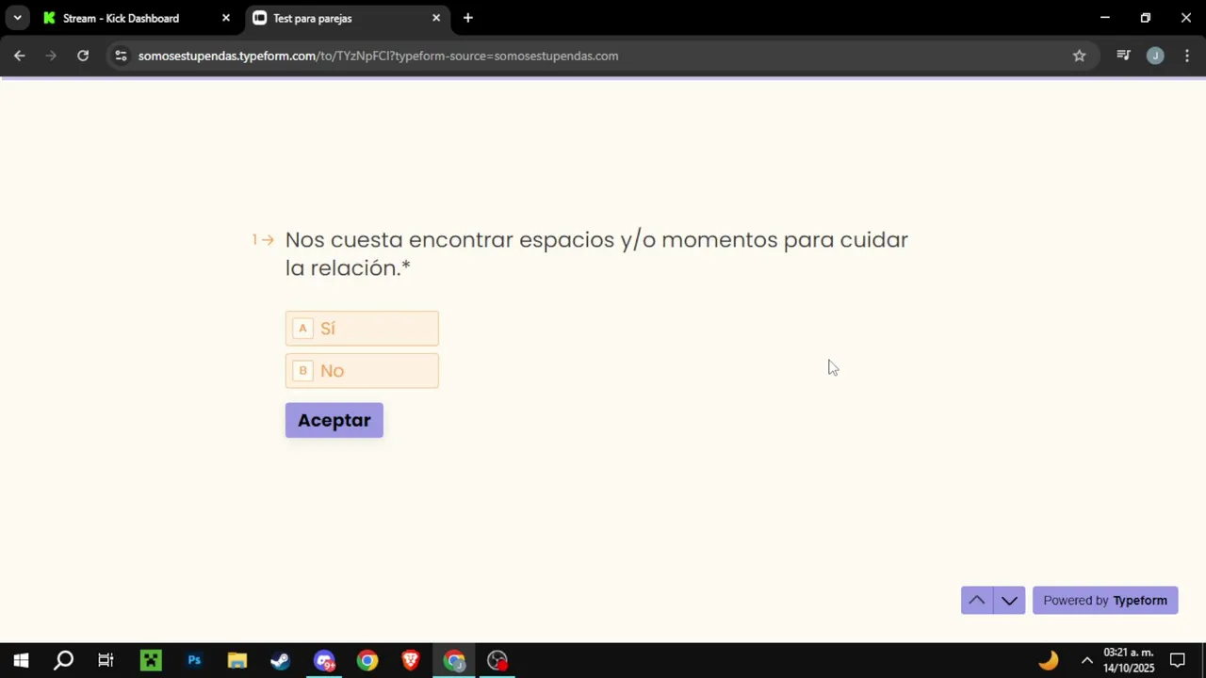The height and width of the screenshot is (678, 1206).
Task: Open the active Chrome window taskbar icon
Action: (454, 660)
